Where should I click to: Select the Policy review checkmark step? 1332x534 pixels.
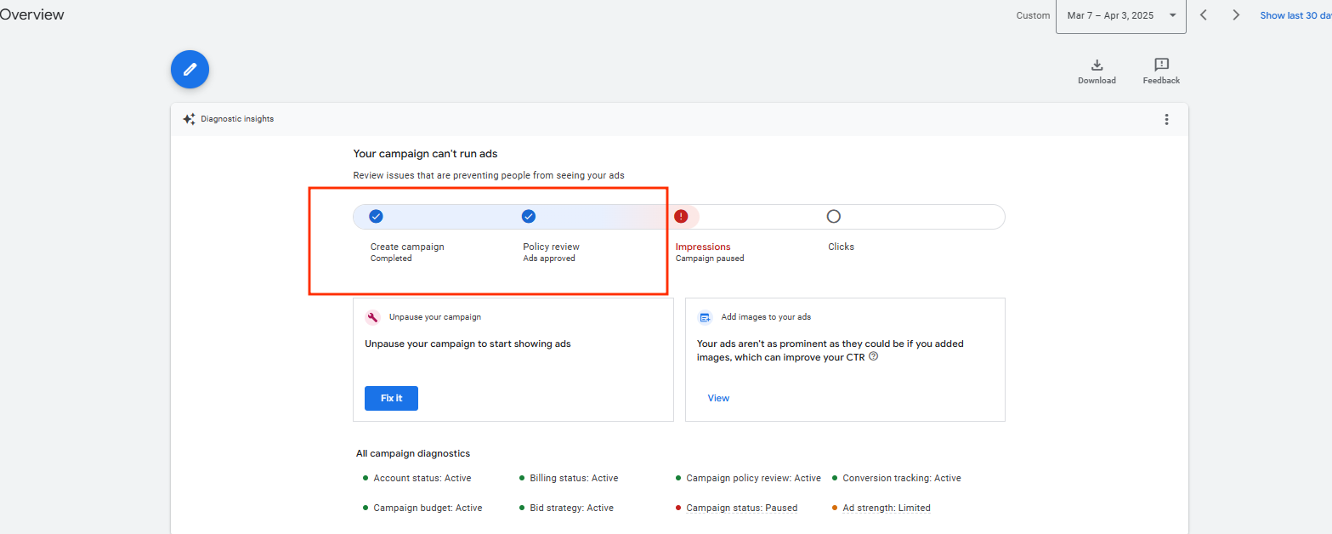(528, 217)
